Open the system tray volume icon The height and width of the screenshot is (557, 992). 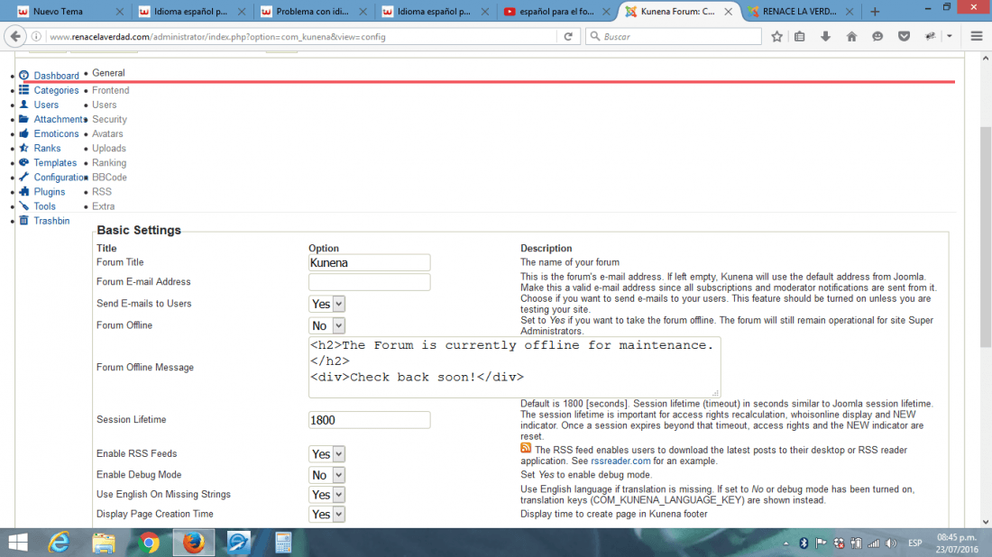tap(891, 543)
